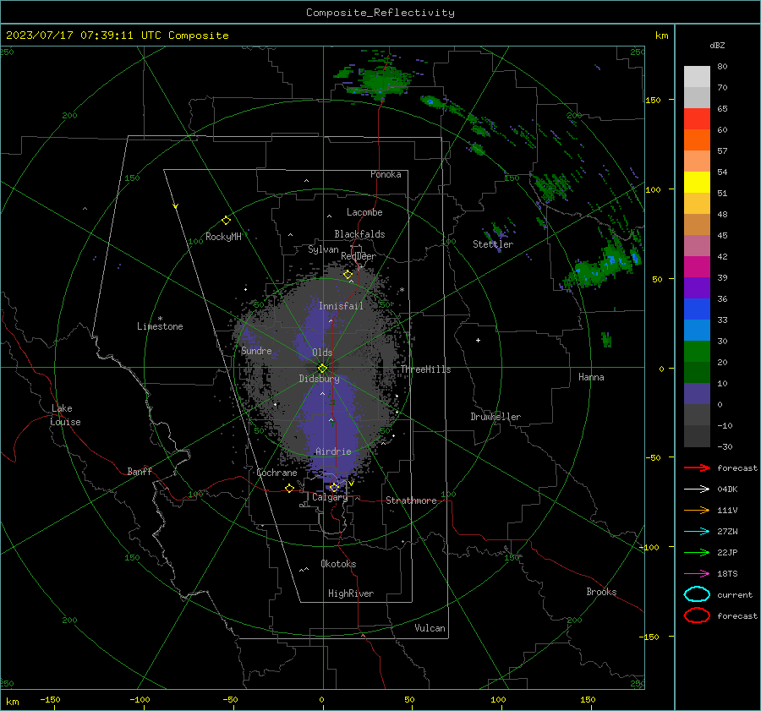This screenshot has height=711, width=761.
Task: Select the 20 dBZ dark green swatch
Action: point(697,372)
